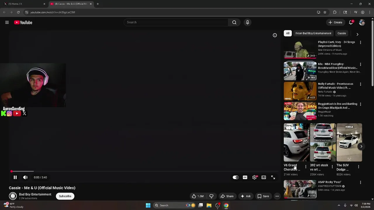Screen dimensions: 374x210
Task: Show video info card icon
Action: 275,35
